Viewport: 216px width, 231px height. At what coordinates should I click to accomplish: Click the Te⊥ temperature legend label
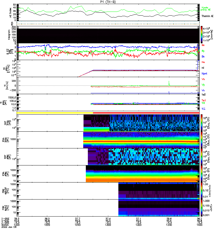[x=203, y=100]
